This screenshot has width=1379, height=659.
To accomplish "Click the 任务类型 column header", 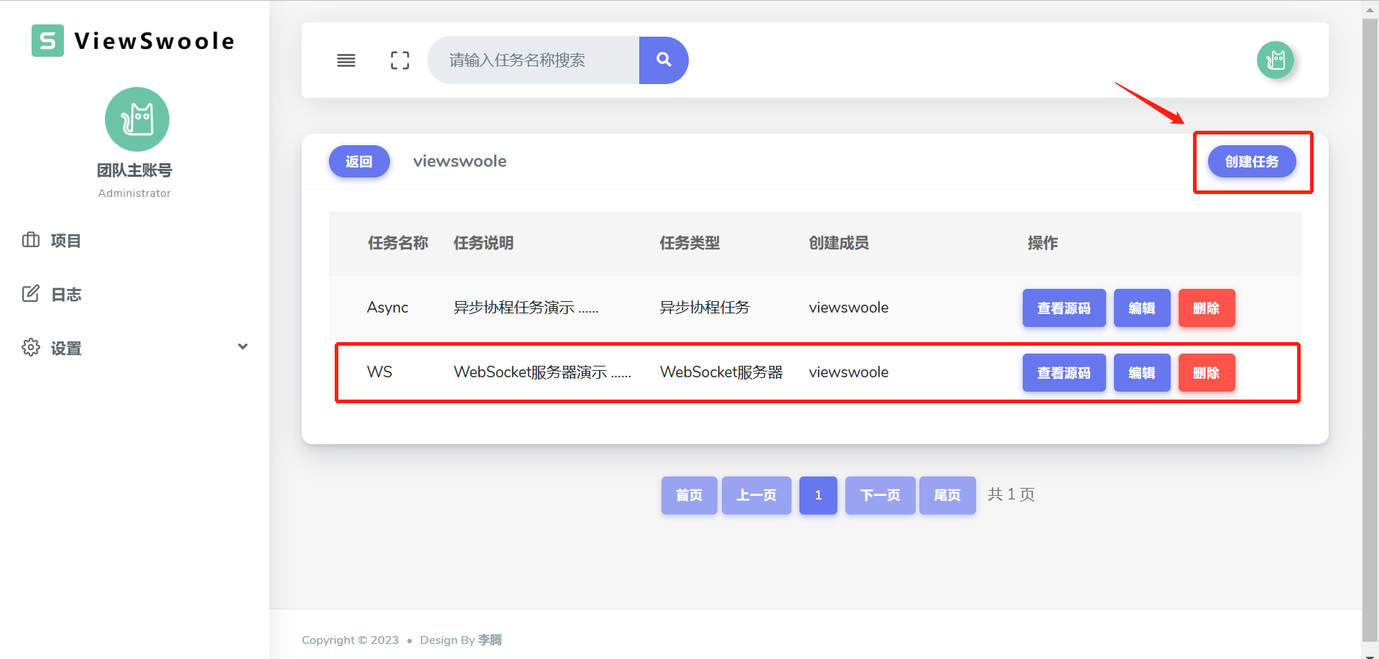I will (689, 243).
